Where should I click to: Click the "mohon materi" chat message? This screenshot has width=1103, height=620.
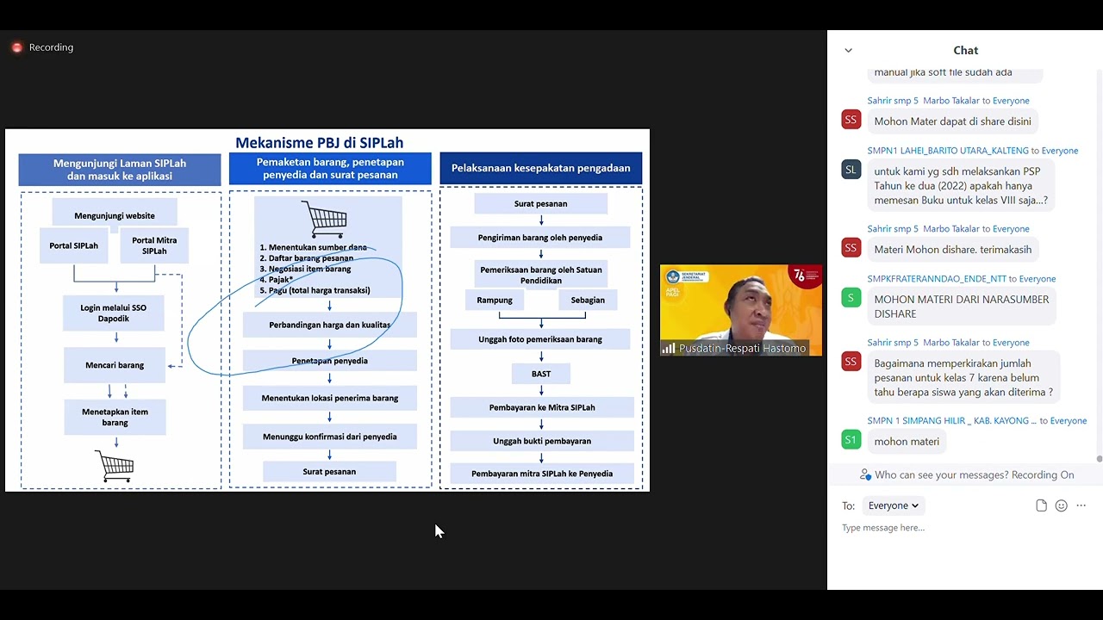click(907, 441)
